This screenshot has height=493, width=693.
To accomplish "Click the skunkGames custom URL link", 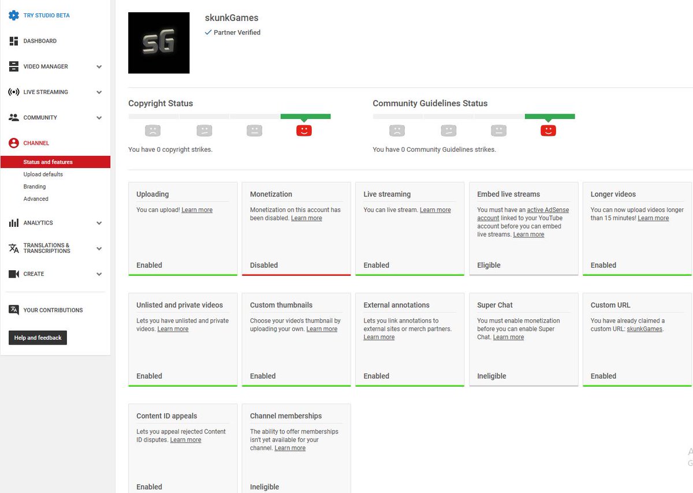I will (x=644, y=329).
